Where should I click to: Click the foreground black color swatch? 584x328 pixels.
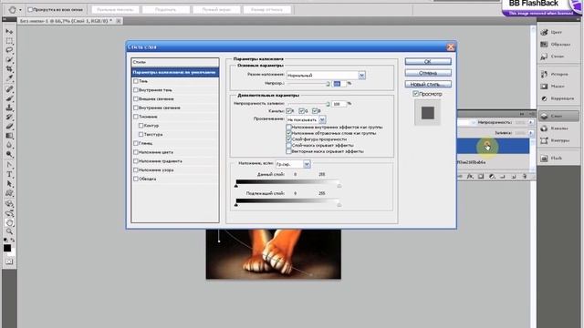pos(7,248)
